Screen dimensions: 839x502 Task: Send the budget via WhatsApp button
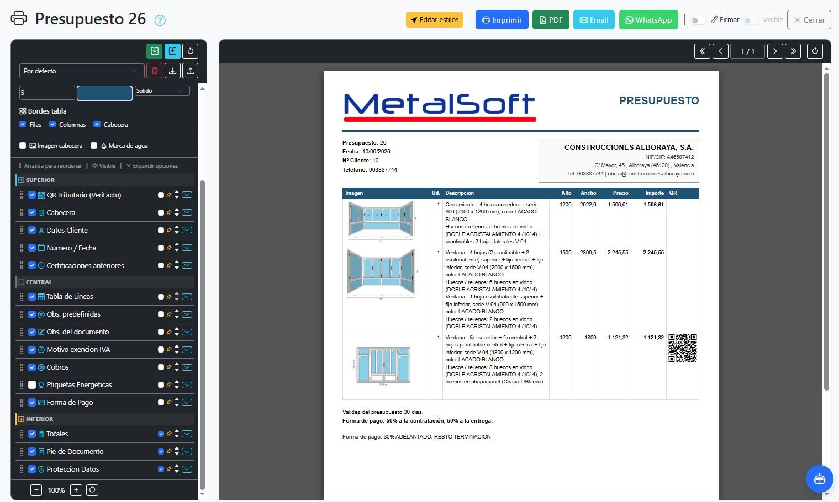648,20
